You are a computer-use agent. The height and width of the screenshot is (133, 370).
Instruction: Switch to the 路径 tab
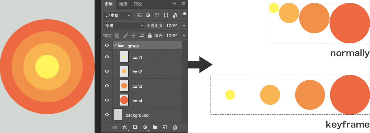tap(138, 4)
